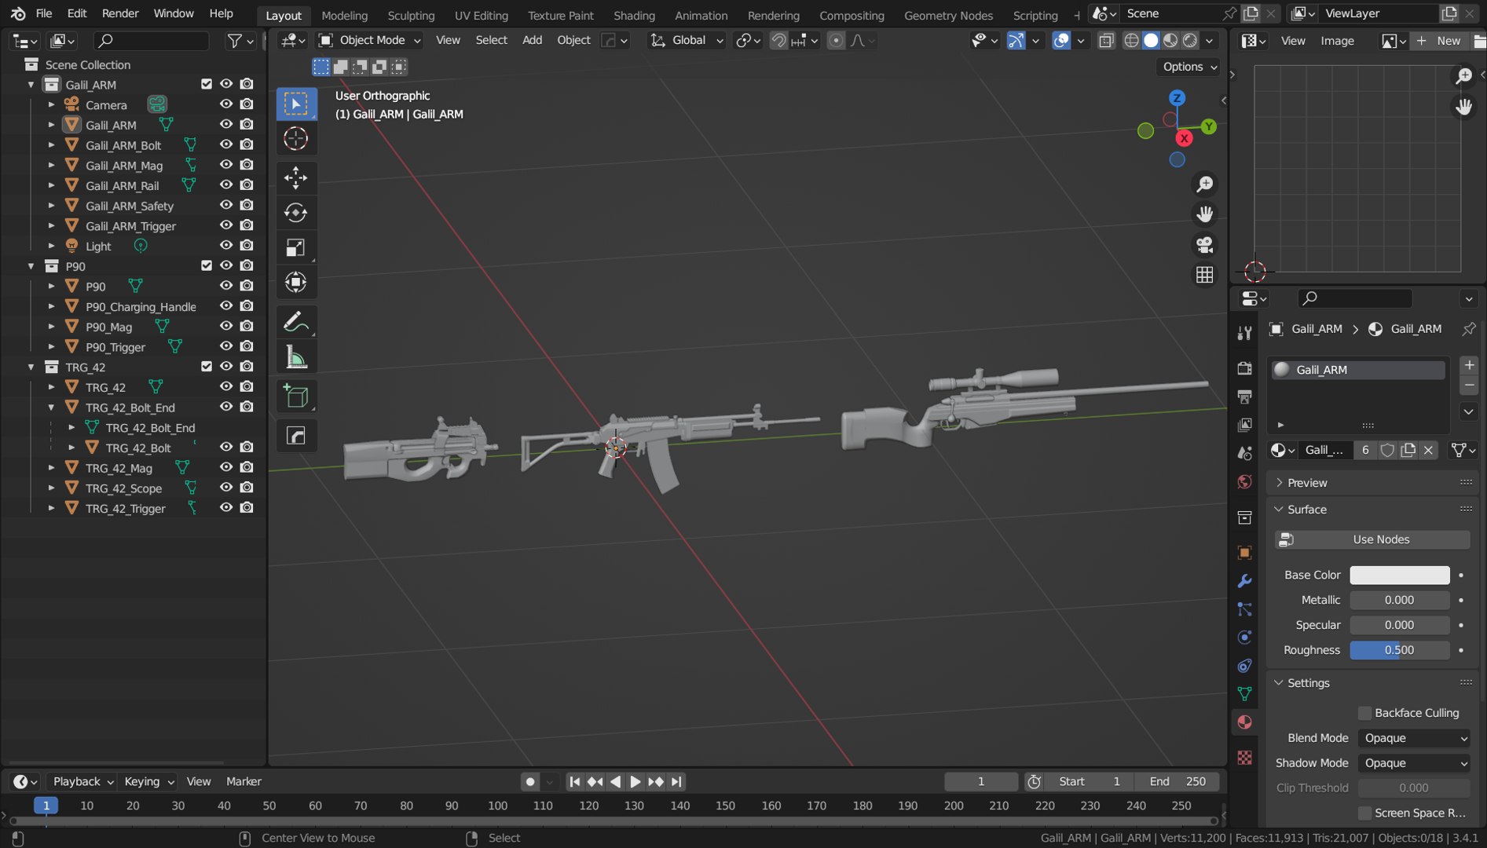Screen dimensions: 1487x848
Task: Click the red X axis on the gizmo
Action: tap(1184, 139)
